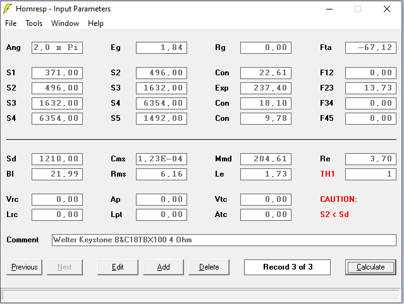Screen dimensions: 404x305
Task: Click the Bl field with 21,99
Action: click(57, 174)
